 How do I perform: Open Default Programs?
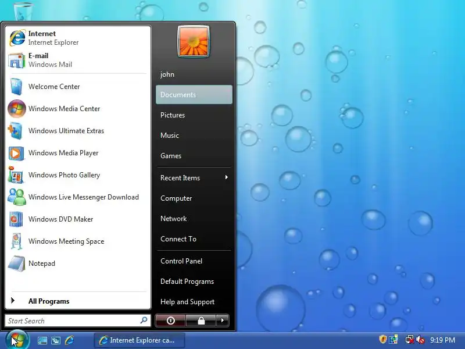click(x=194, y=282)
